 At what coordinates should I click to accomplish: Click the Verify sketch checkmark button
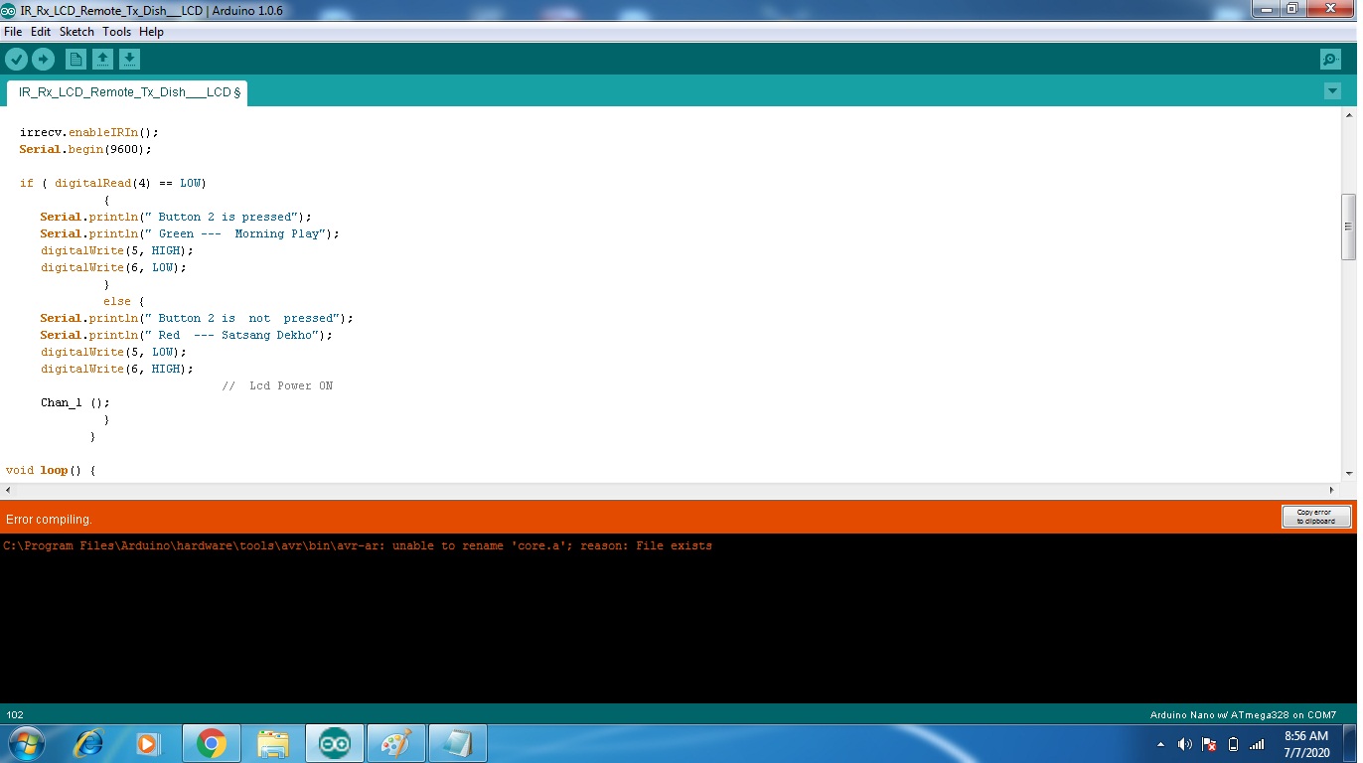click(16, 60)
